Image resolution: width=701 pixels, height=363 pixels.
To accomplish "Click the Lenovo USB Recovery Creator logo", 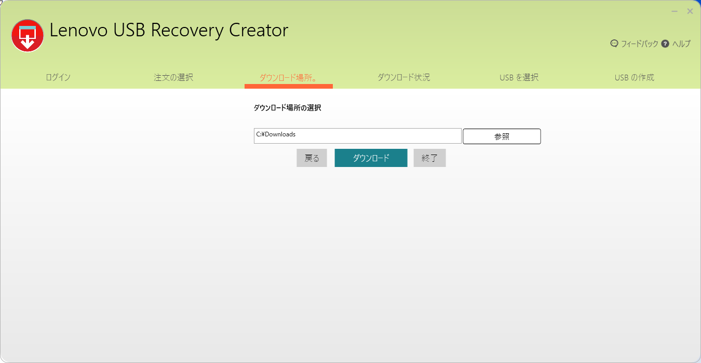I will [x=28, y=35].
